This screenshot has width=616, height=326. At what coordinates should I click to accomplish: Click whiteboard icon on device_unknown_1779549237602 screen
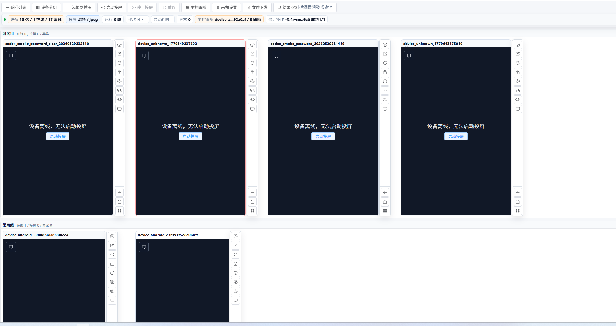tap(144, 55)
